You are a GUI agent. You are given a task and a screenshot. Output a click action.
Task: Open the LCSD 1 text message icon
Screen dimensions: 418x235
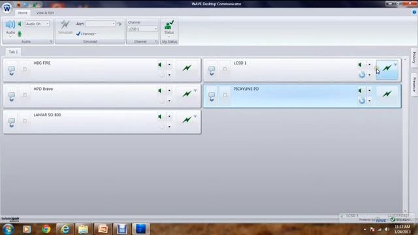pyautogui.click(x=212, y=70)
